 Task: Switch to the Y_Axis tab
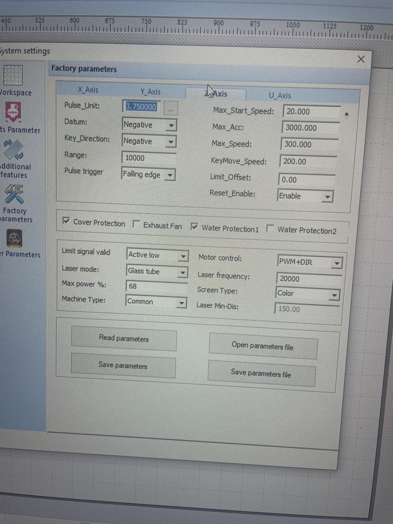[151, 92]
